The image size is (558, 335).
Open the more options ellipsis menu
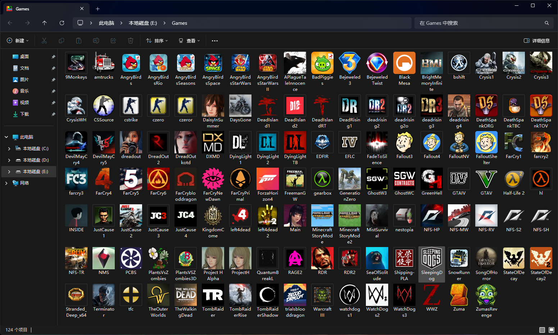215,41
